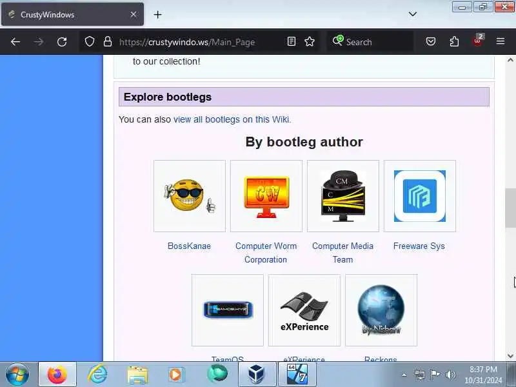Open the Freeware Sys logo thumbnail

(x=420, y=196)
